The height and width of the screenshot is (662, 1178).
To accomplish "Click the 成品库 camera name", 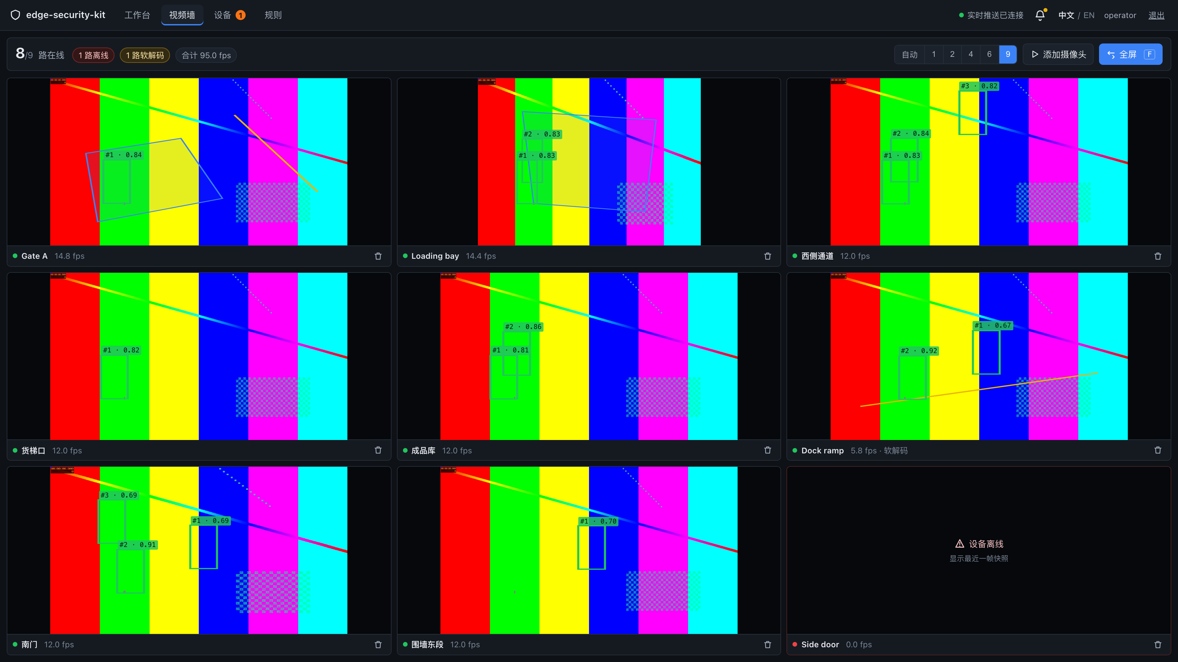I will [x=423, y=450].
